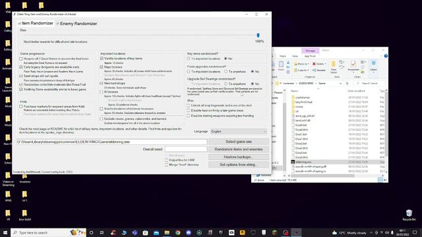422x237 pixels.
Task: Open the Mail app on the taskbar
Action: (156, 232)
